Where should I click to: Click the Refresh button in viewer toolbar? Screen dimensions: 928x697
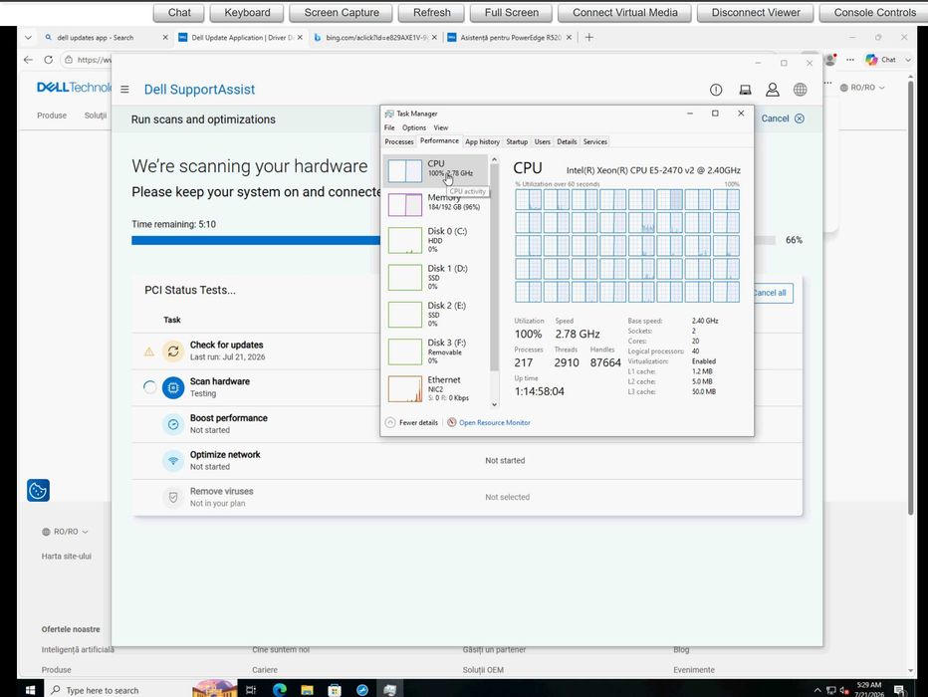click(x=431, y=12)
